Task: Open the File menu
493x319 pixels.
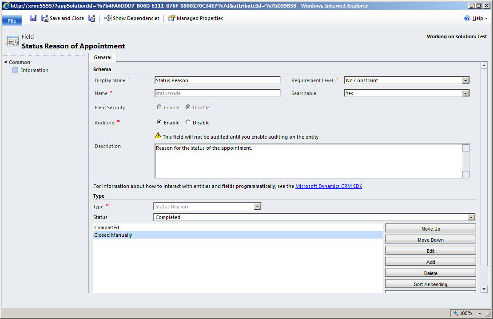Action: pos(12,20)
